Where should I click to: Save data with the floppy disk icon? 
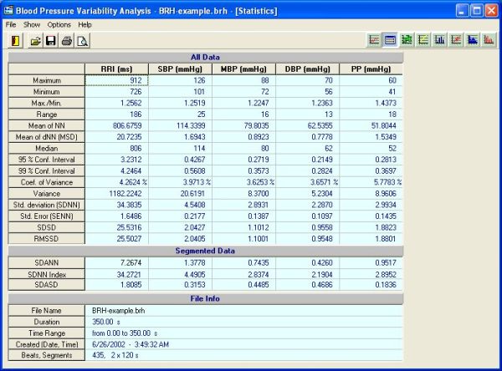click(x=51, y=40)
